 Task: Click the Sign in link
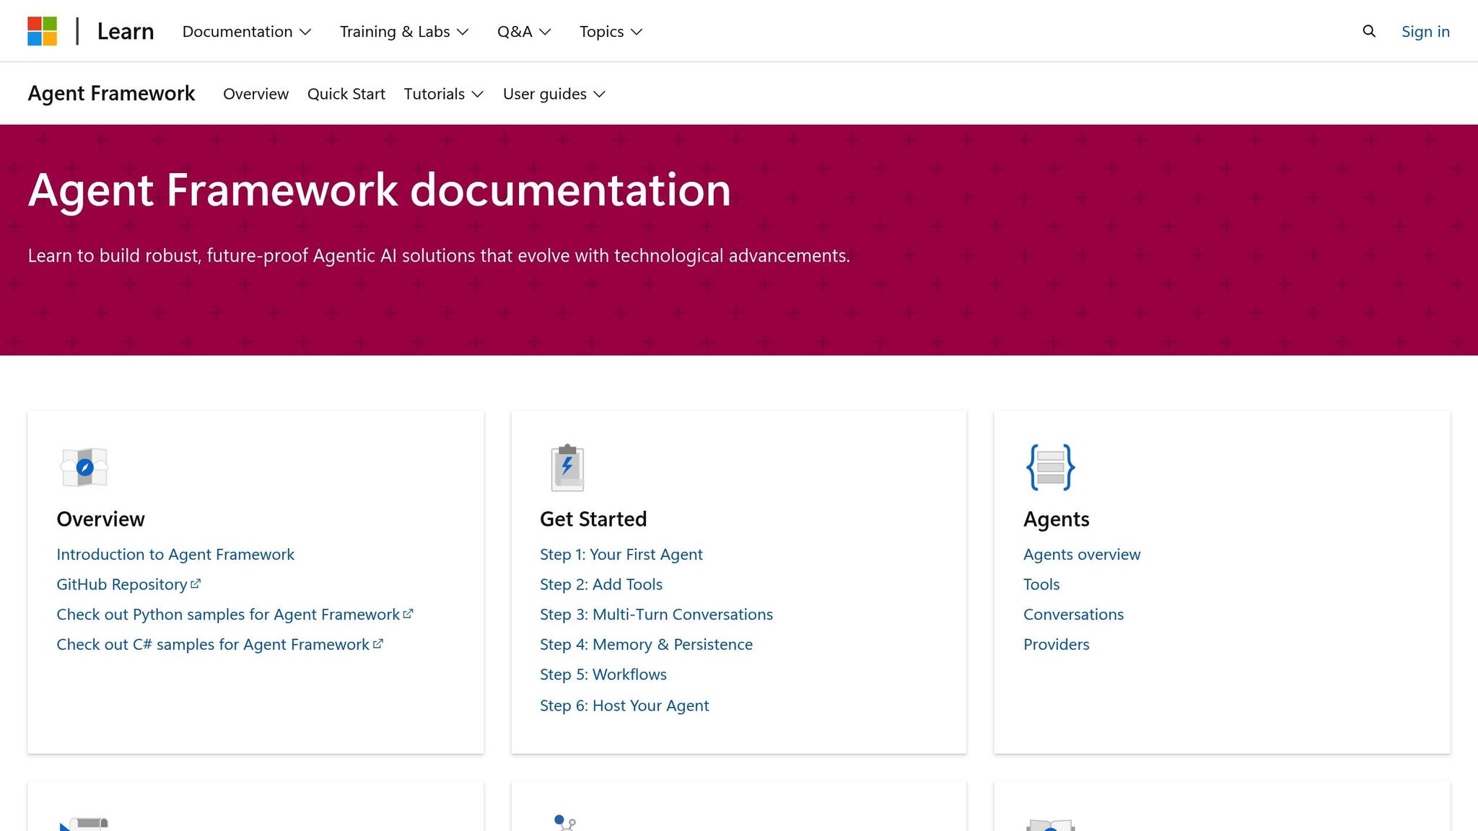1425,31
